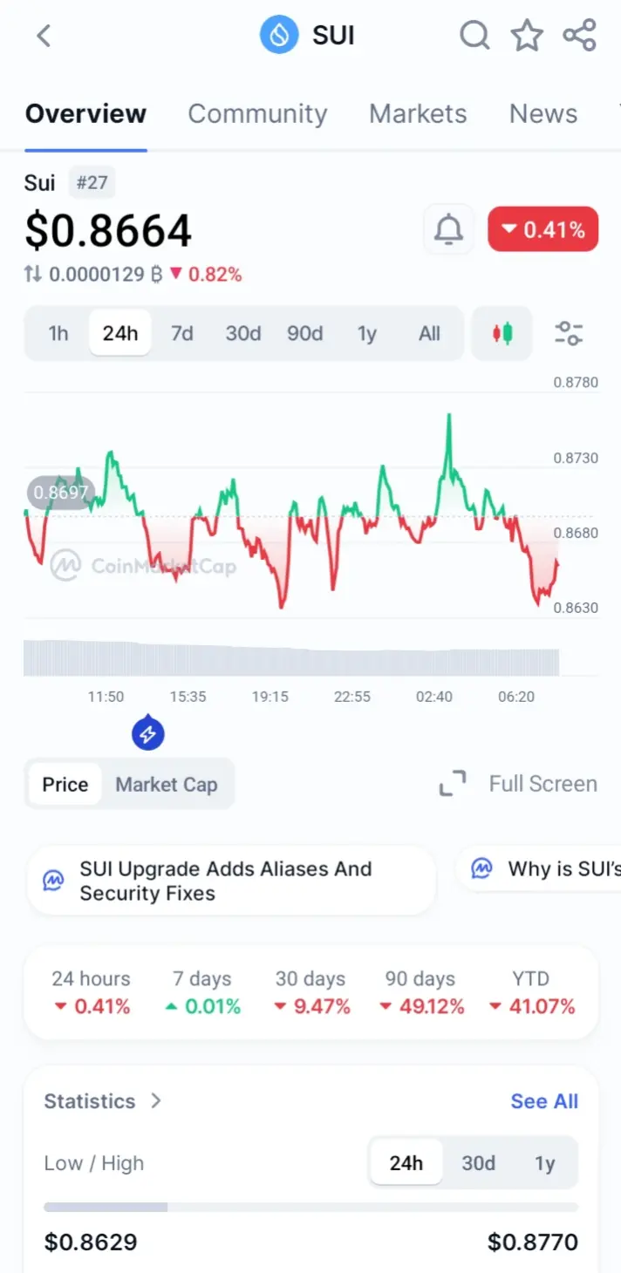Expand Statistics section chevron
Image resolution: width=621 pixels, height=1273 pixels.
(156, 1101)
